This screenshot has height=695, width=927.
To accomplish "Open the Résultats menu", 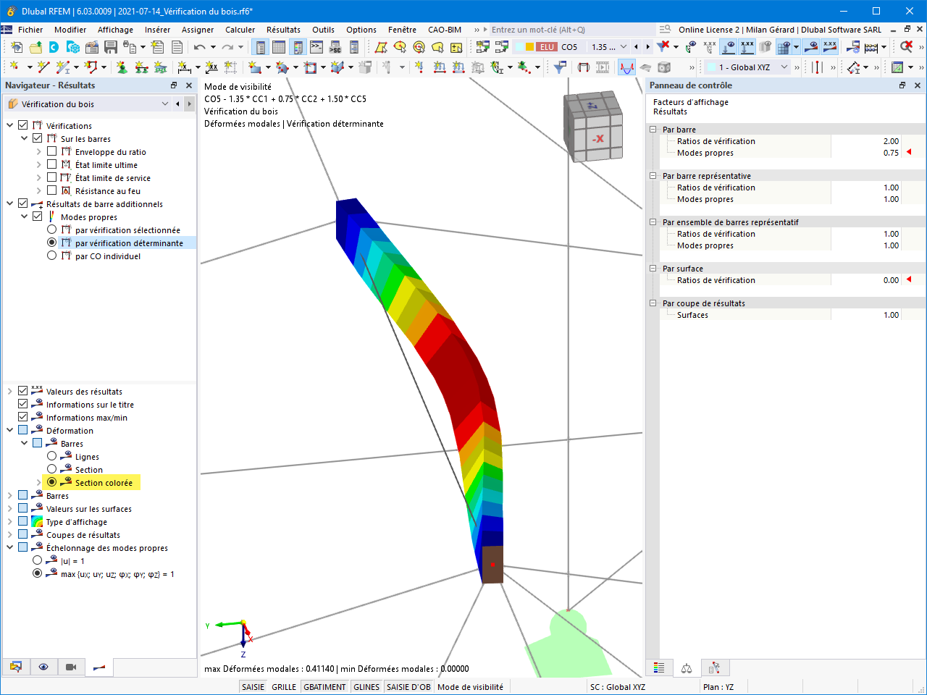I will (283, 30).
